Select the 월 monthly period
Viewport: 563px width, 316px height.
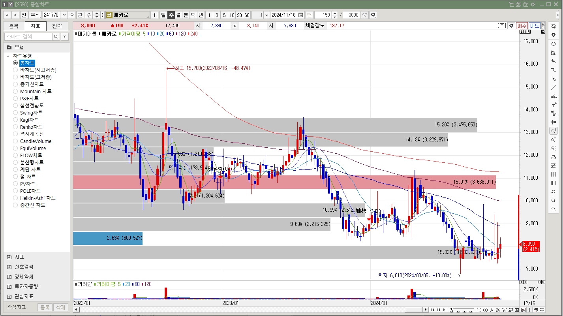coord(178,15)
